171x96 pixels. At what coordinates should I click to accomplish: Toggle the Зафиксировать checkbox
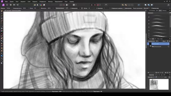(x=124, y=8)
